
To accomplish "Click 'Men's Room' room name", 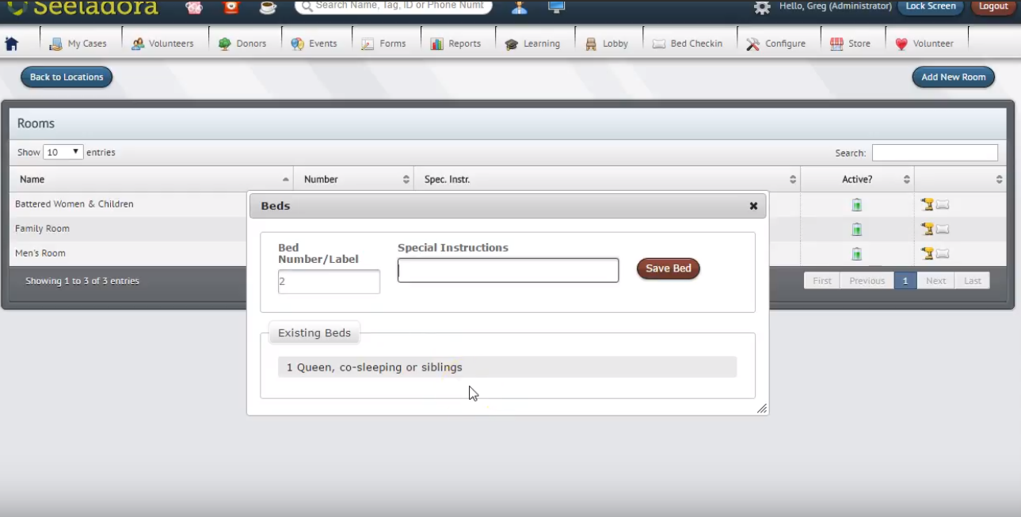I will click(x=40, y=253).
